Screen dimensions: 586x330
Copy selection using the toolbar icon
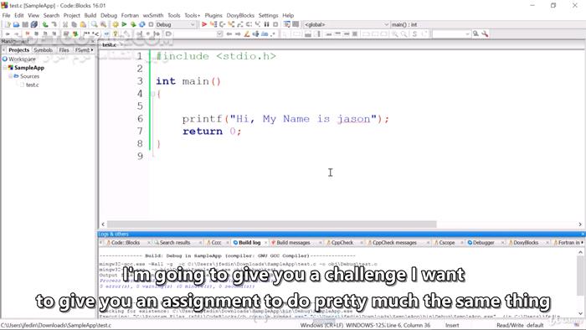pyautogui.click(x=74, y=24)
